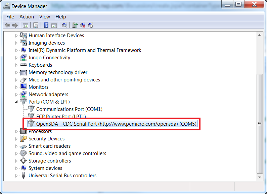Click the Network adapters icon
This screenshot has height=194, width=267.
23,94
